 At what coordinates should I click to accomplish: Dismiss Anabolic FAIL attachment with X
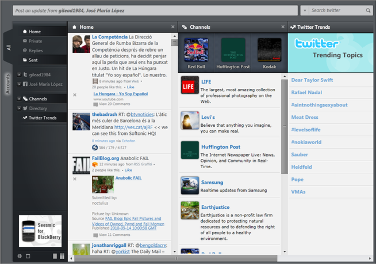click(x=74, y=179)
